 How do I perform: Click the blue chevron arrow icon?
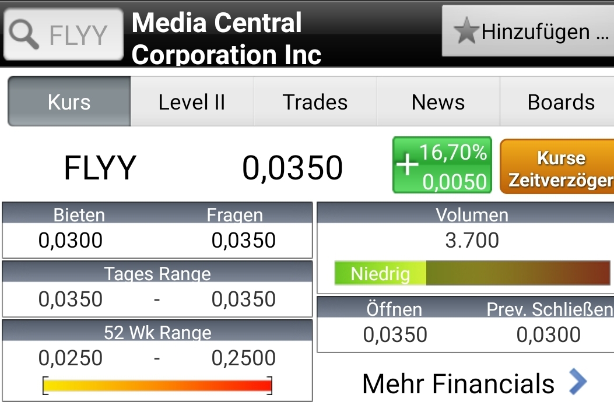click(577, 382)
